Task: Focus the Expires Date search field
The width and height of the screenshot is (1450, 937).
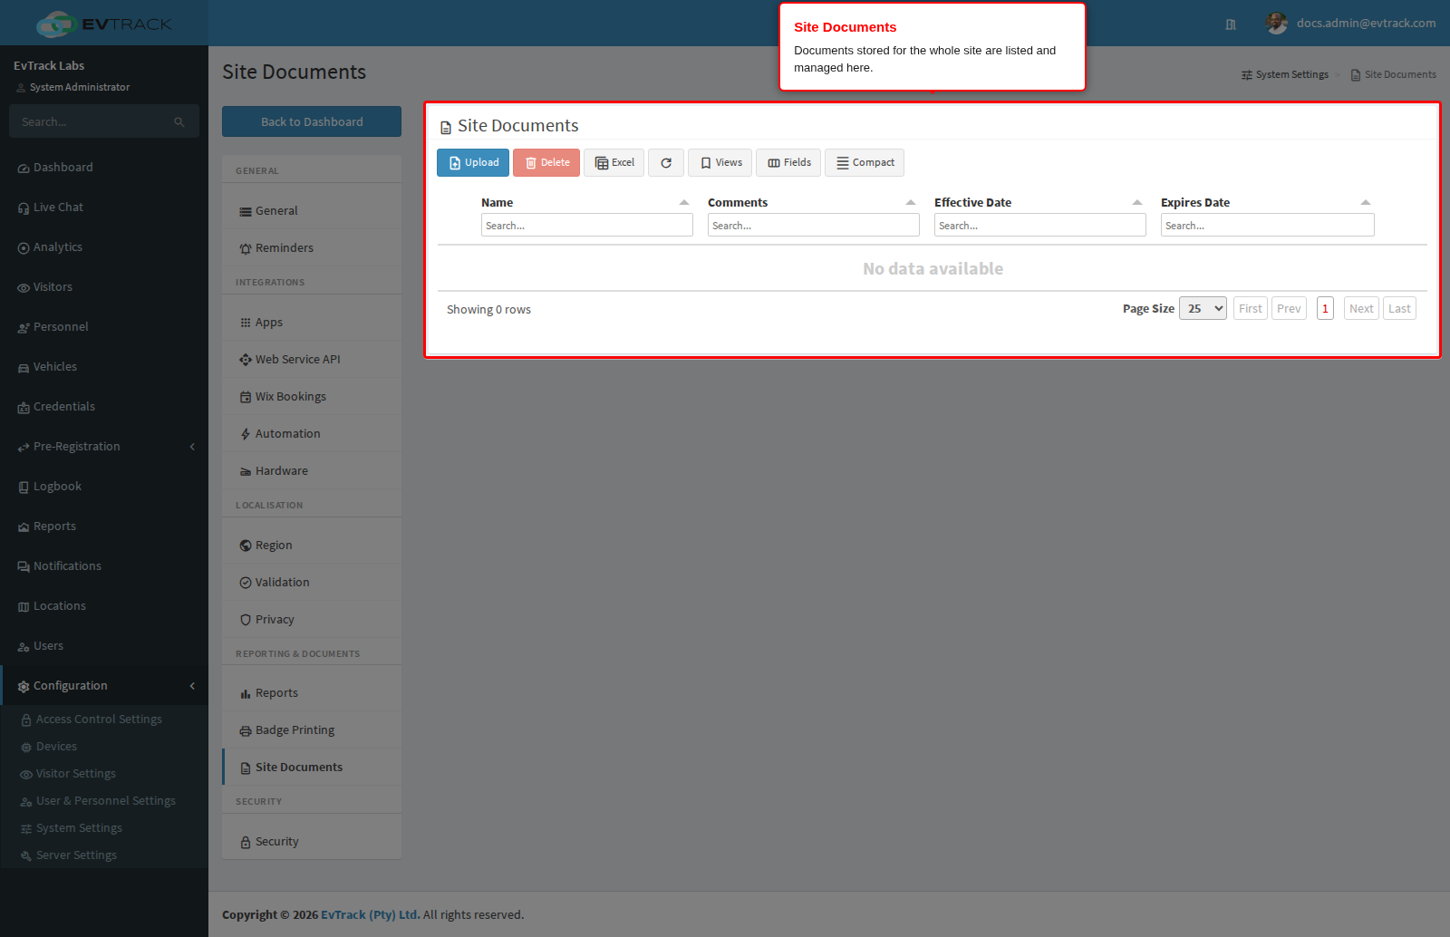Action: click(x=1268, y=225)
